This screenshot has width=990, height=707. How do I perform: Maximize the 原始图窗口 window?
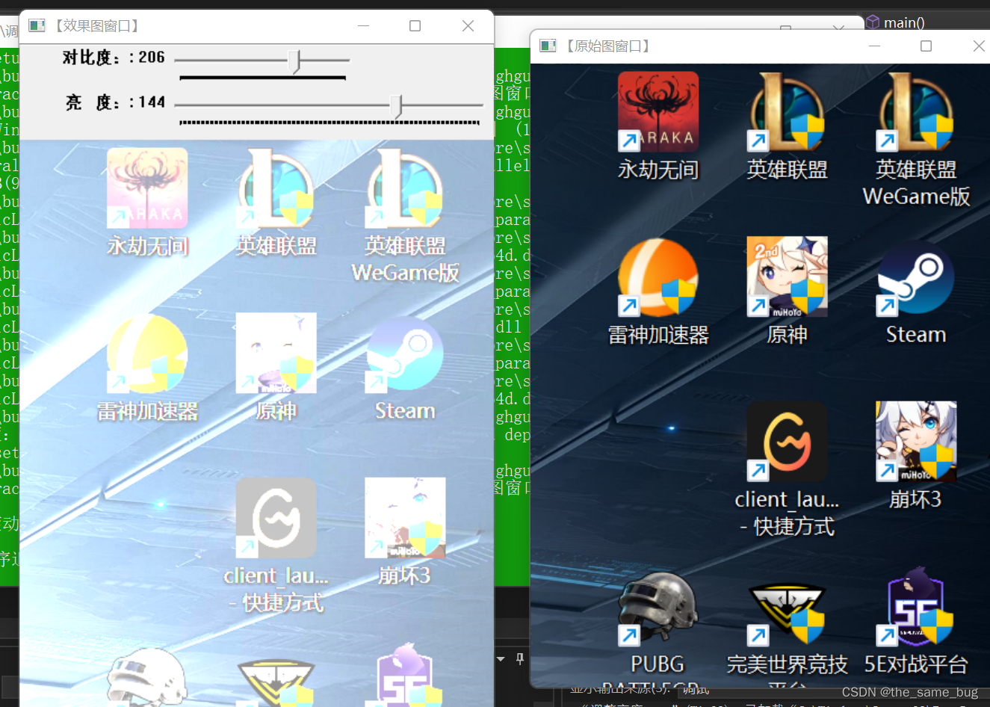pos(926,46)
